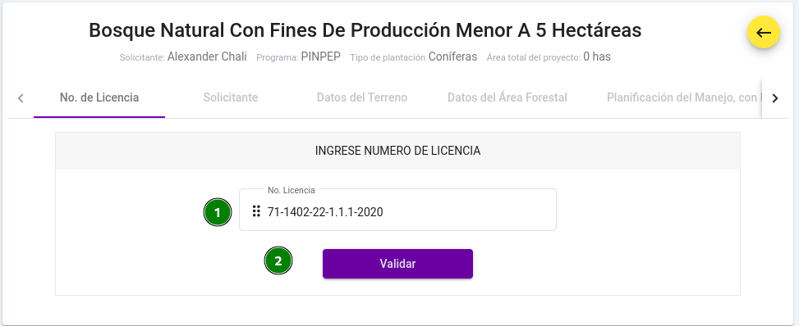Click the yellow back arrow button

tap(764, 33)
